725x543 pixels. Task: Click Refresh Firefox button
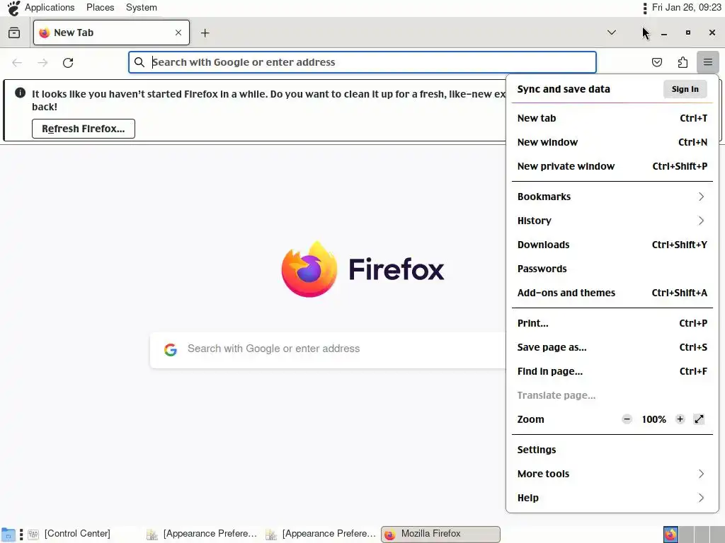coord(84,129)
